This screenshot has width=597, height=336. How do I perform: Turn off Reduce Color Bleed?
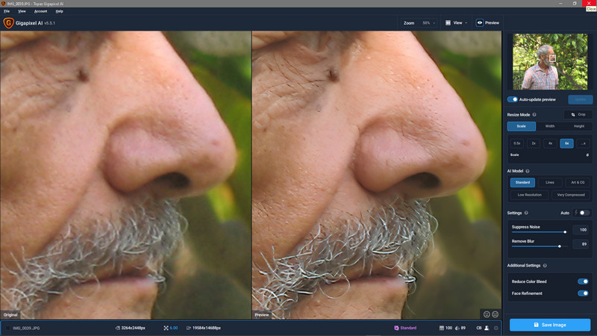pos(583,281)
